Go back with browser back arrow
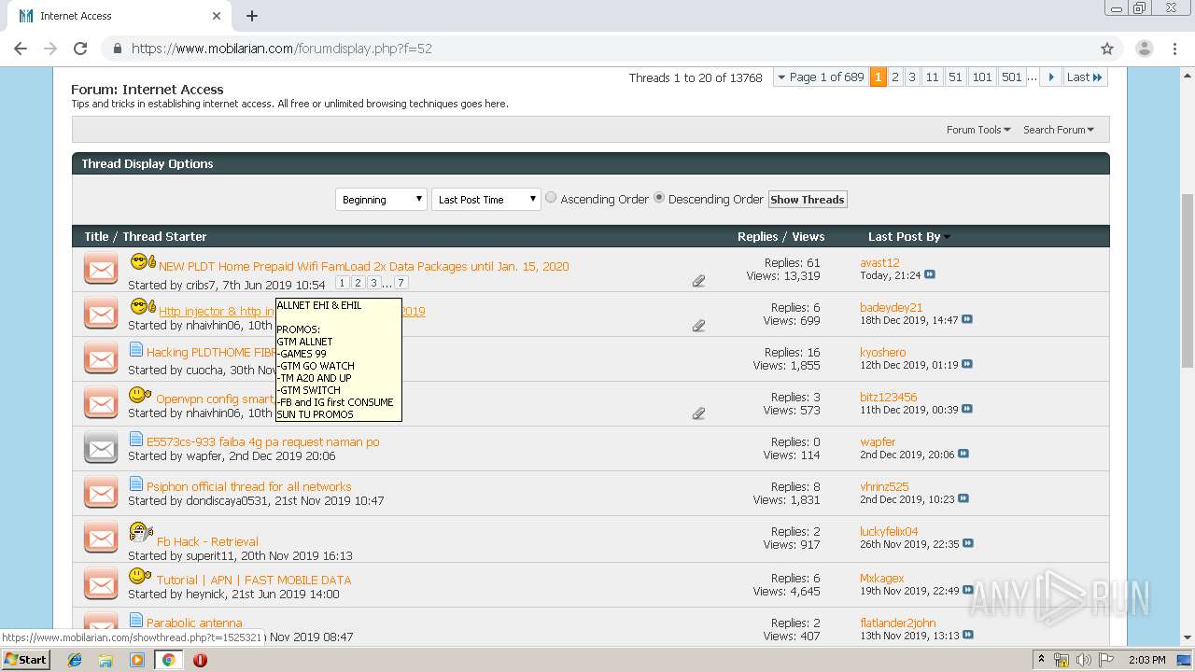The image size is (1195, 672). [x=21, y=49]
